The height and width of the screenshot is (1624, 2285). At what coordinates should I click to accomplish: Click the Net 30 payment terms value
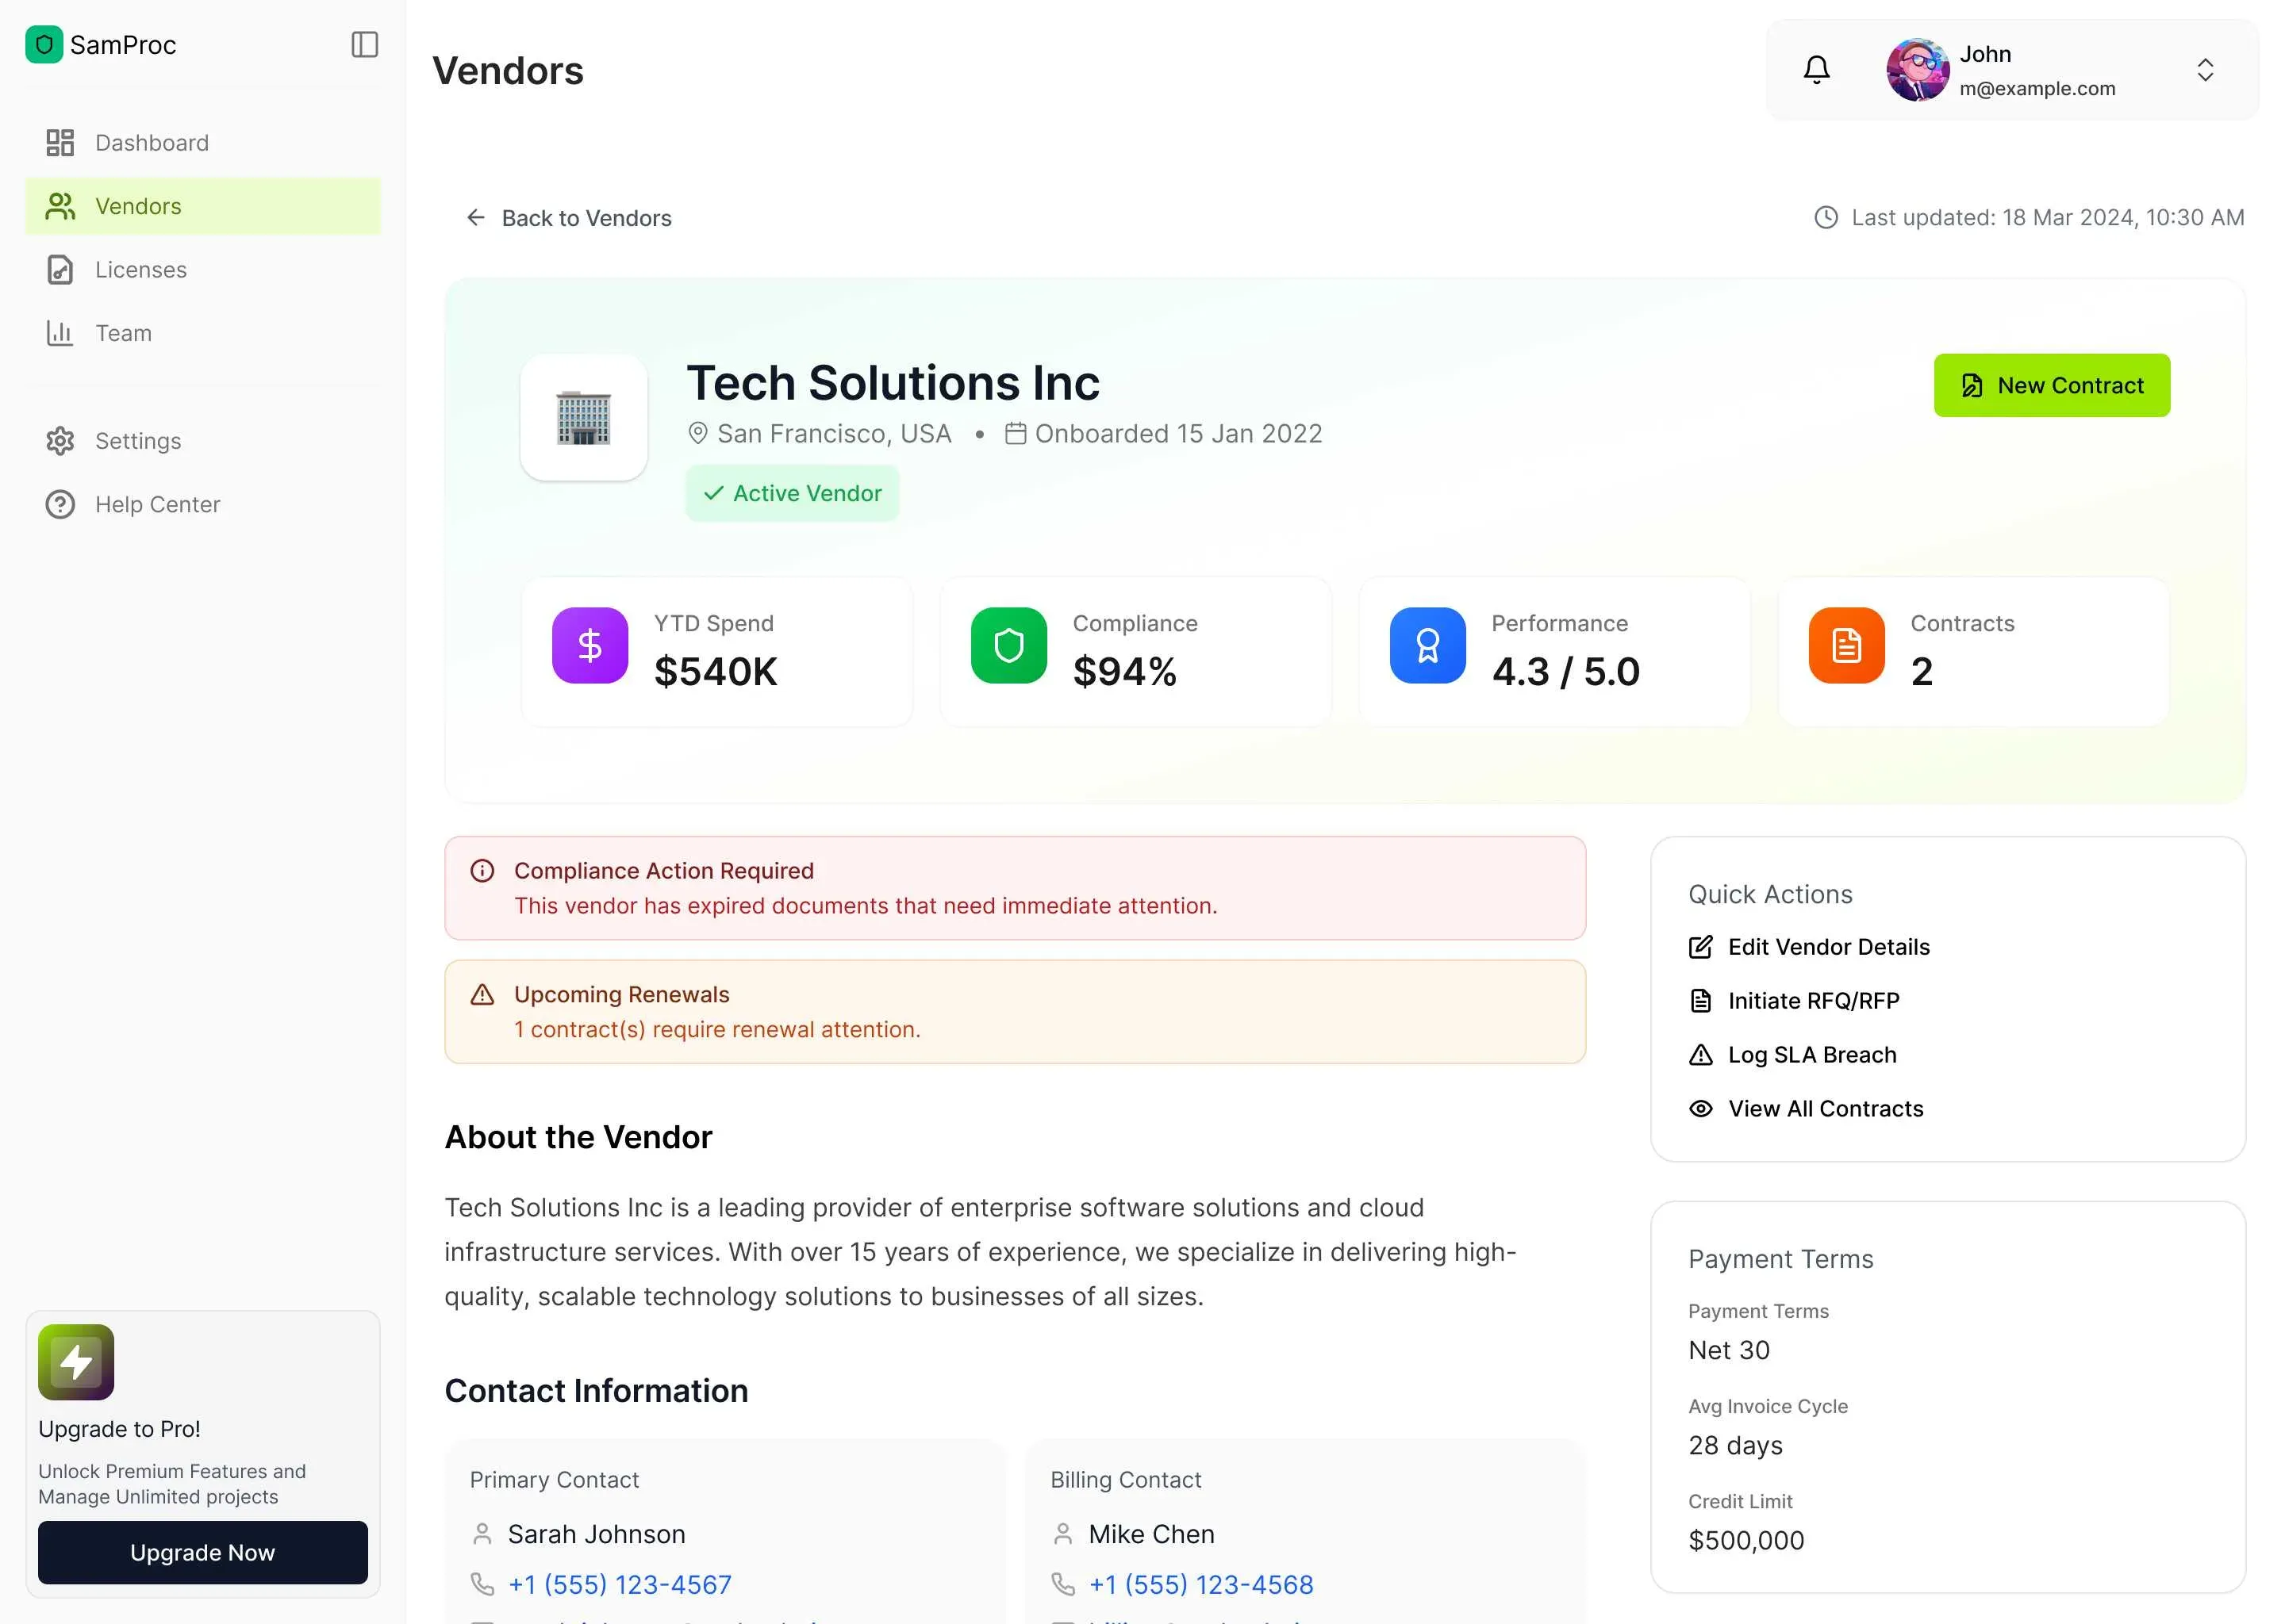tap(1729, 1350)
